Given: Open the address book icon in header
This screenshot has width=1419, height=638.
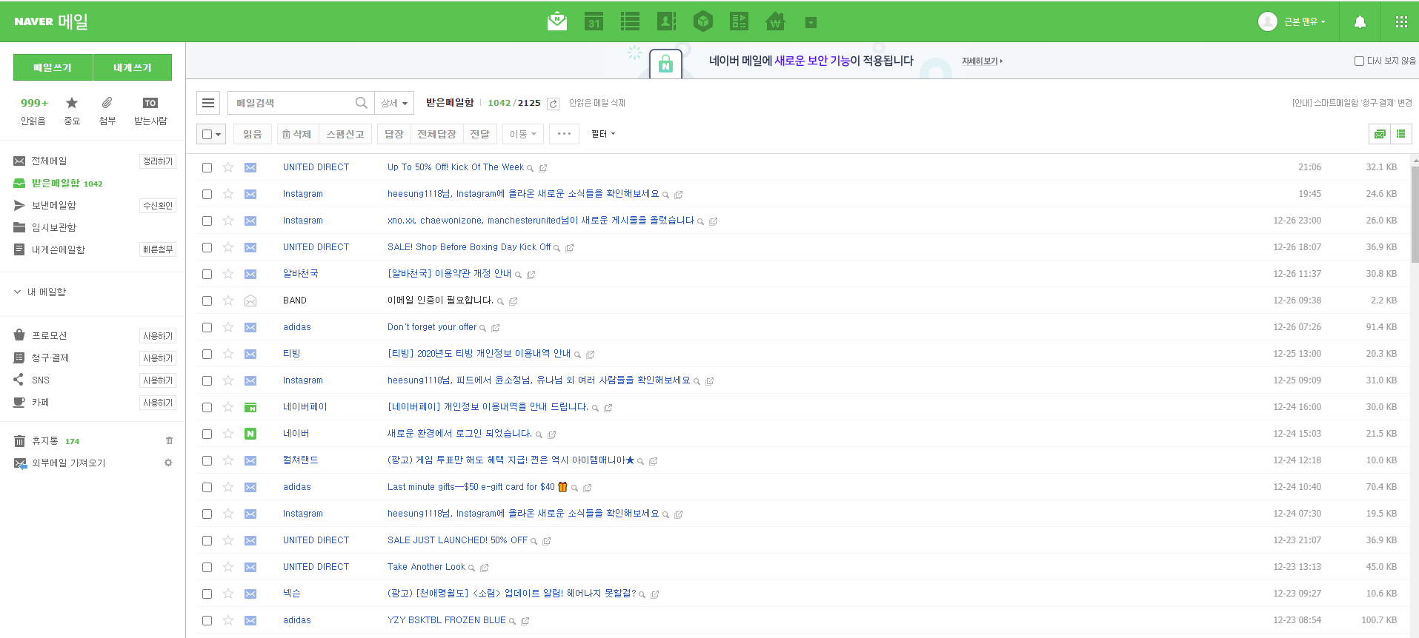Looking at the screenshot, I should point(666,21).
